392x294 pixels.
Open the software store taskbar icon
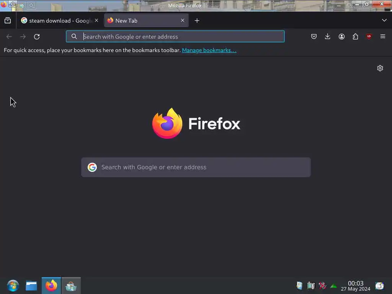(71, 286)
